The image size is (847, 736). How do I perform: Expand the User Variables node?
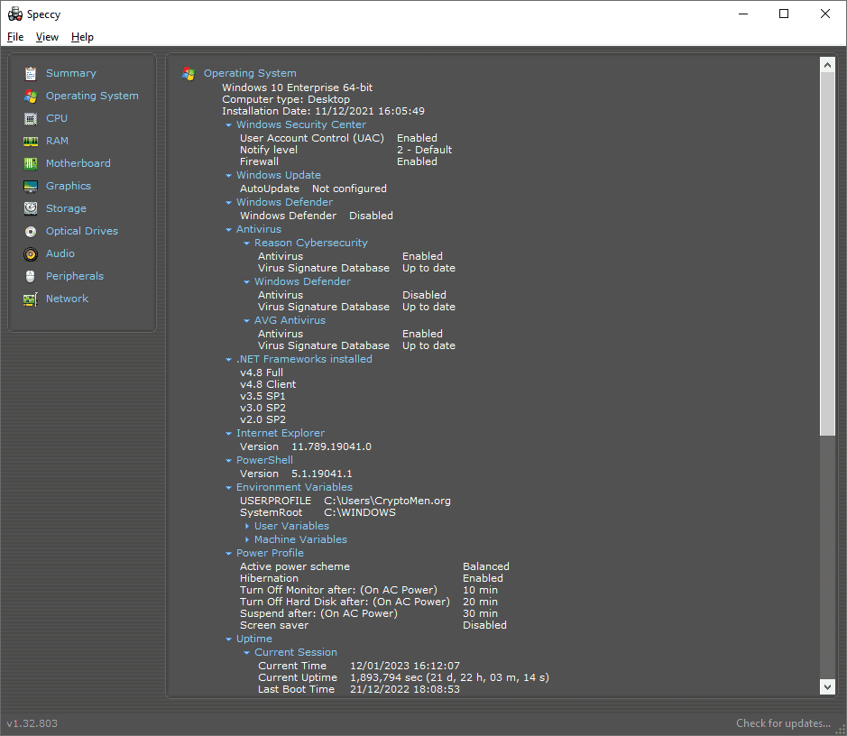pos(247,527)
